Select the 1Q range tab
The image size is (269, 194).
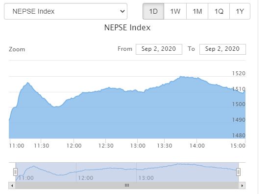point(219,11)
